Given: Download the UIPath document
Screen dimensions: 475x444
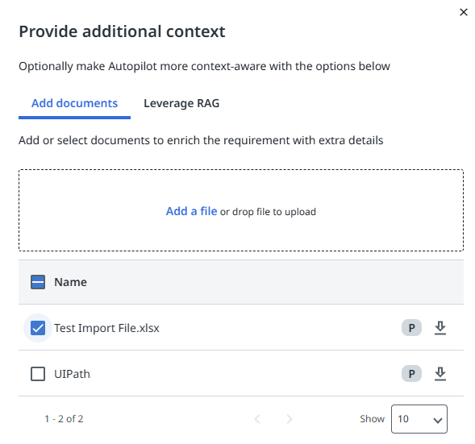Looking at the screenshot, I should [440, 374].
